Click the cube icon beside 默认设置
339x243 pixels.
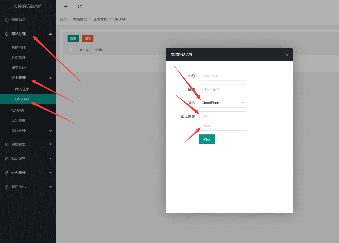[7, 158]
